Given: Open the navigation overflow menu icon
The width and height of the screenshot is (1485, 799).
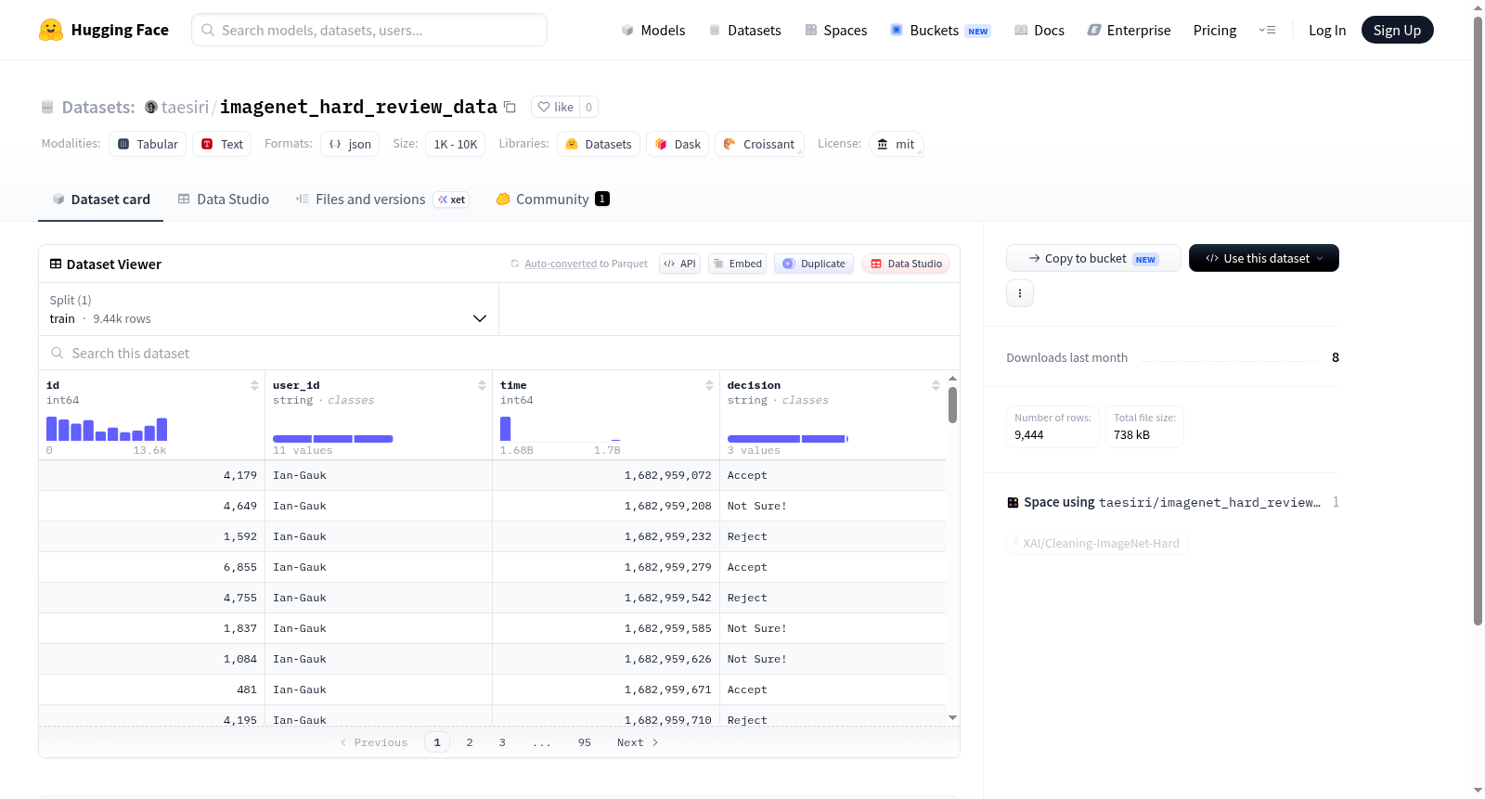Looking at the screenshot, I should tap(1267, 30).
